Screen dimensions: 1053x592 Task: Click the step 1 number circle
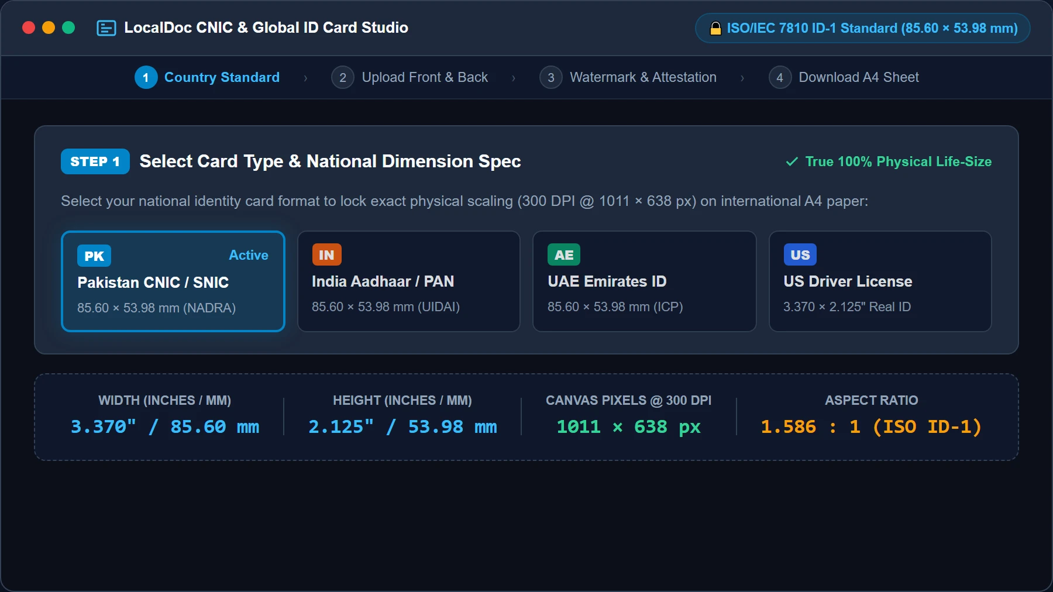point(146,77)
